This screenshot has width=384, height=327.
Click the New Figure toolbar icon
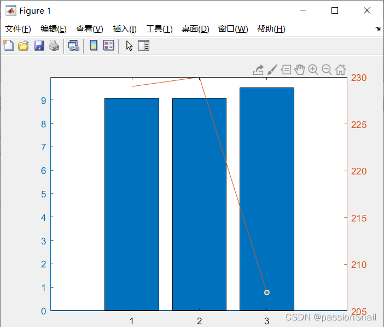point(8,45)
